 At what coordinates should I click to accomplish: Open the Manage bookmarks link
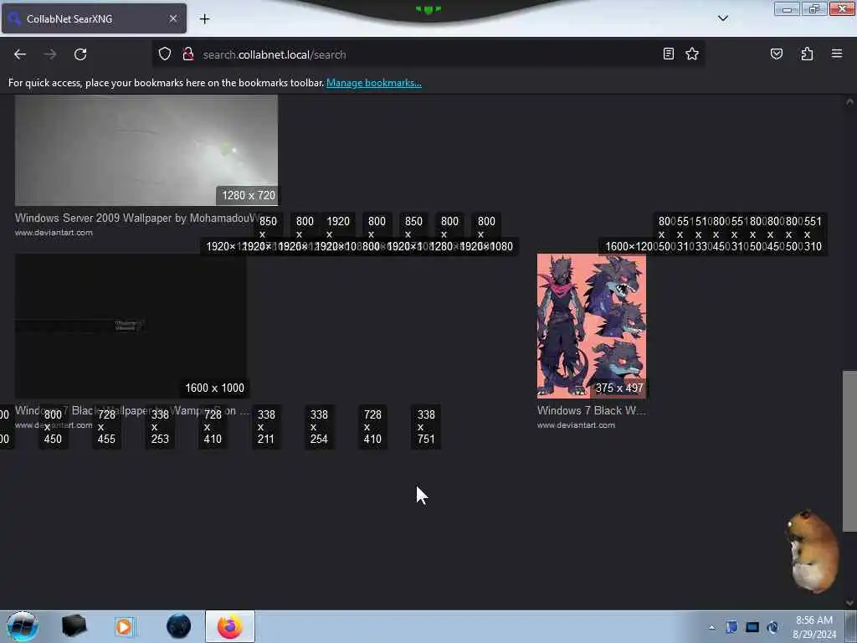(x=374, y=83)
